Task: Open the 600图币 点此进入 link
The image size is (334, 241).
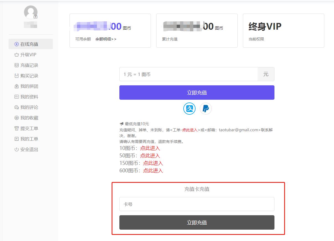Action: tap(153, 171)
